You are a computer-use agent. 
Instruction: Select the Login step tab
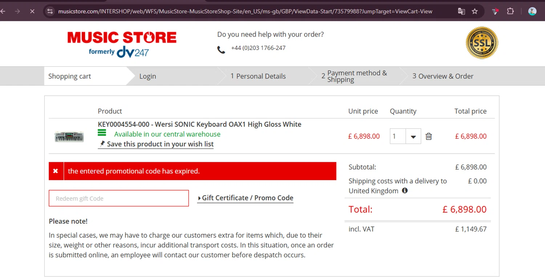click(148, 76)
